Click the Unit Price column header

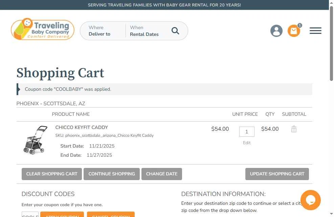245,114
